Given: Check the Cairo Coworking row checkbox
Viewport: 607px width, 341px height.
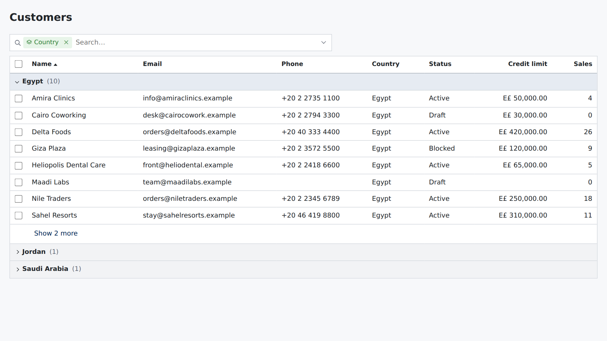Looking at the screenshot, I should [x=19, y=116].
